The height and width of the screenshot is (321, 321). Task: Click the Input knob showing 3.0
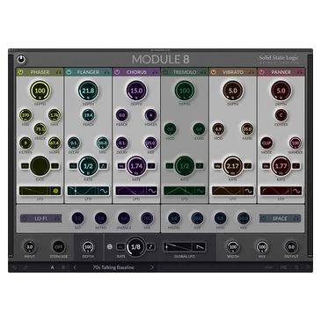click(x=30, y=247)
